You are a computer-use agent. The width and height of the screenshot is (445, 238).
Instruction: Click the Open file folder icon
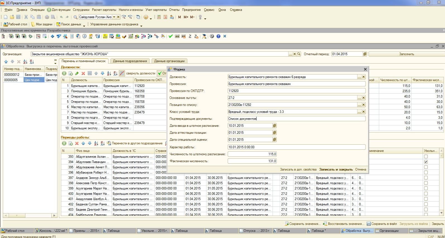[x=12, y=17]
